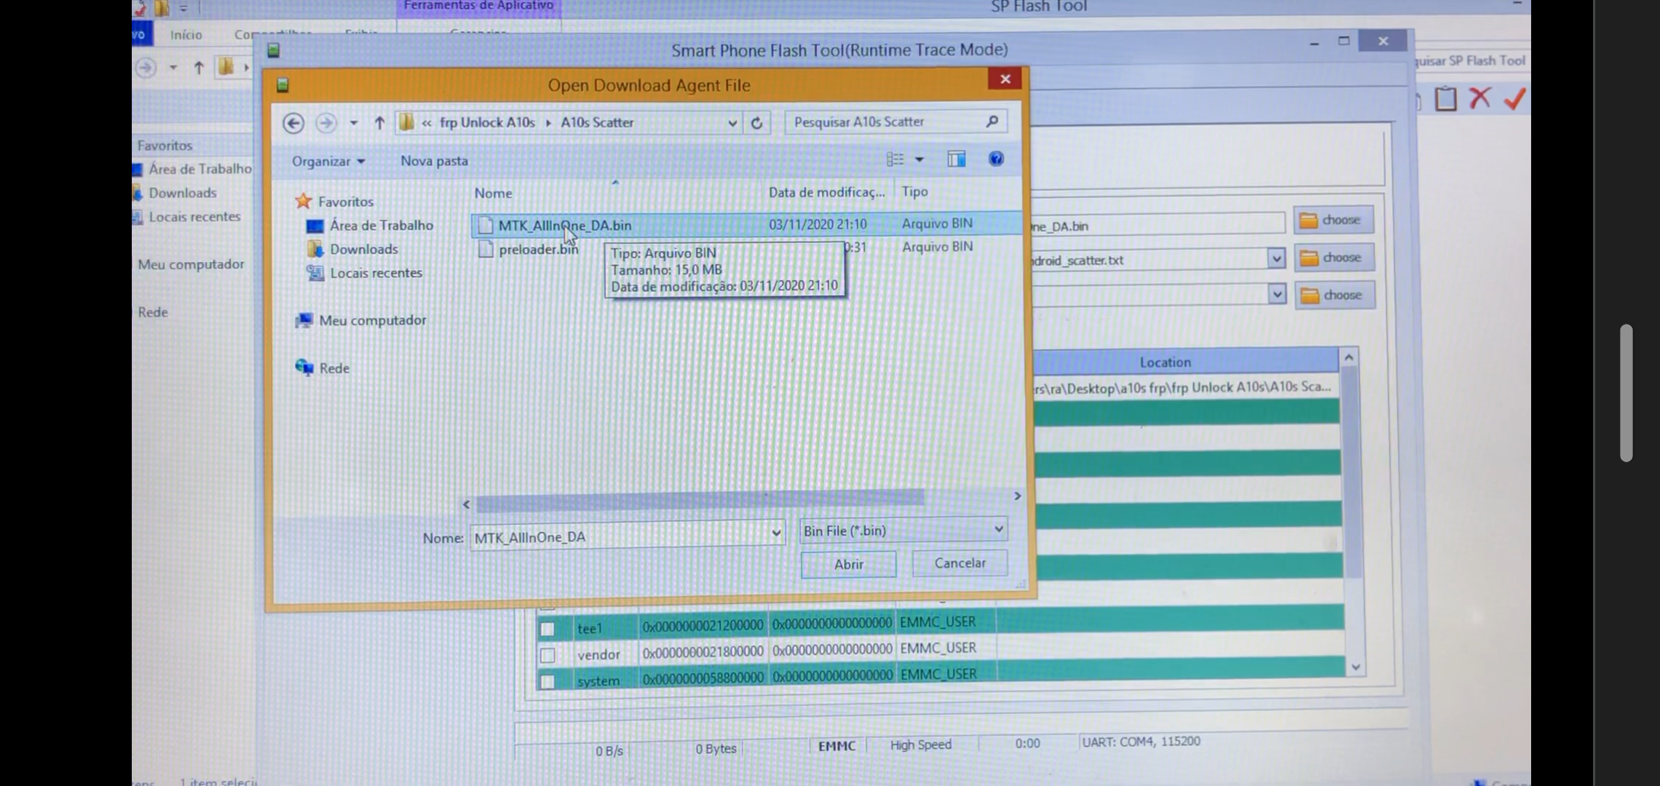The image size is (1660, 786).
Task: Select Rede in dialog navigation pane
Action: [323, 368]
